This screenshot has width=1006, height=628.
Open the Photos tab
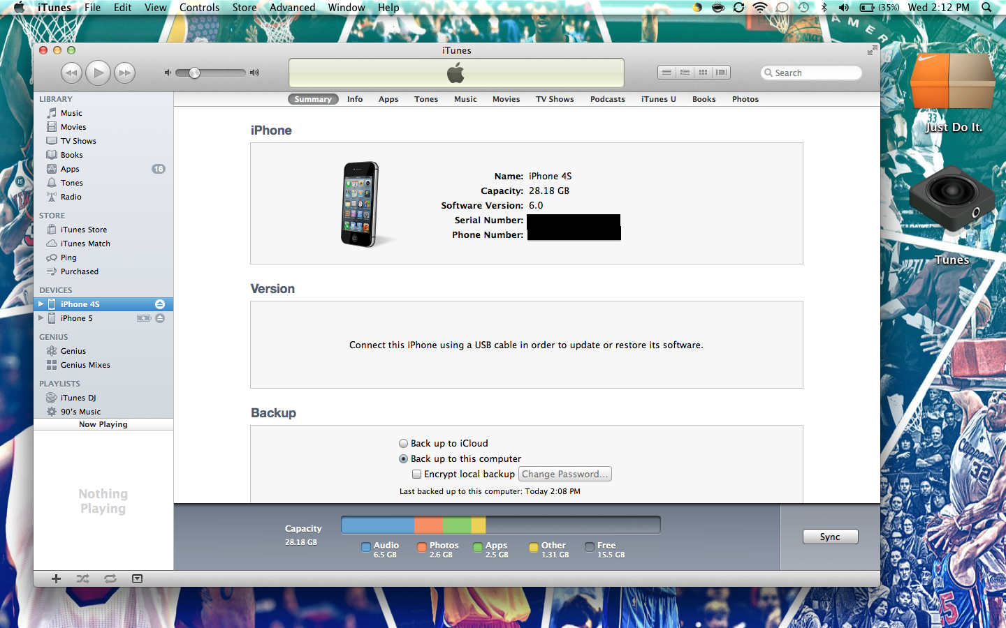click(745, 99)
